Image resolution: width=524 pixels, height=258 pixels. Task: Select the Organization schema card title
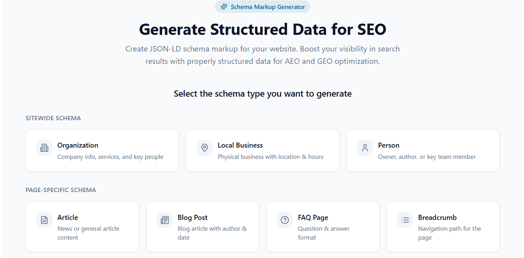pos(78,145)
